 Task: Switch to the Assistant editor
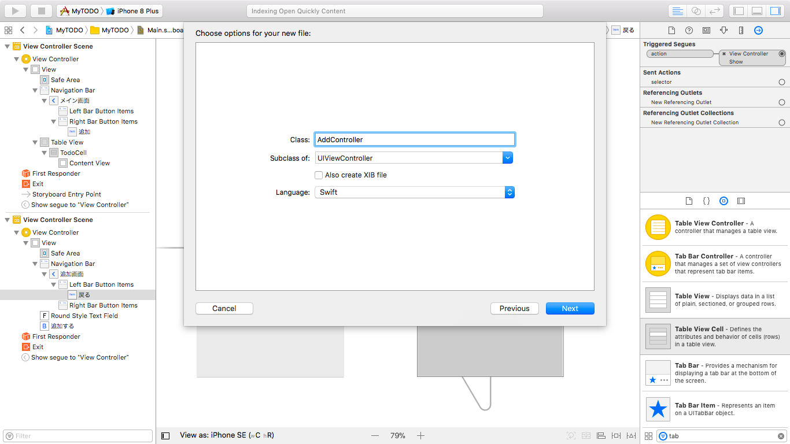[x=697, y=10]
